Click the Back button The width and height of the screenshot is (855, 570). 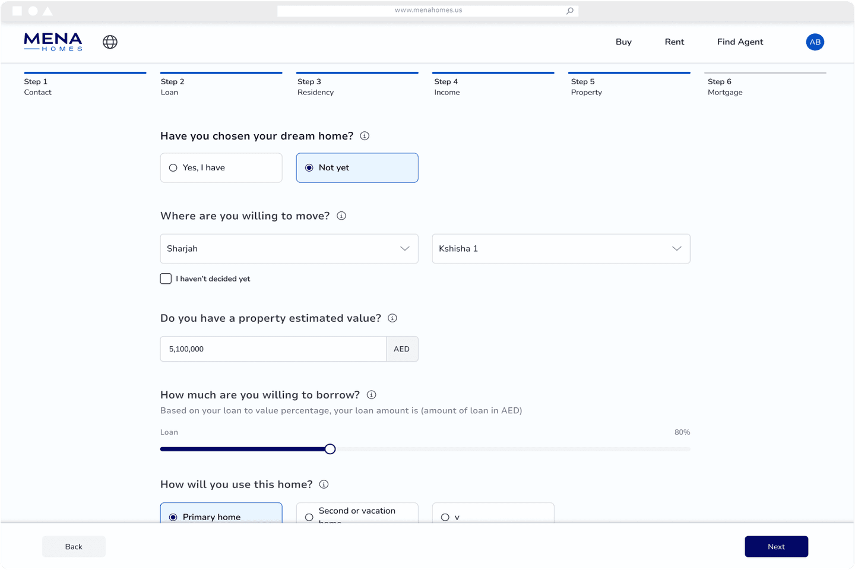click(x=74, y=547)
